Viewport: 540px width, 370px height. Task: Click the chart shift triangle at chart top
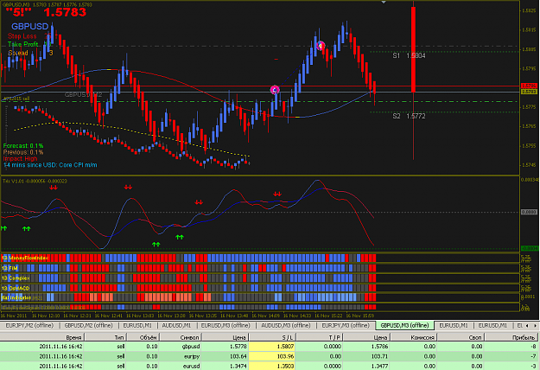[384, 3]
